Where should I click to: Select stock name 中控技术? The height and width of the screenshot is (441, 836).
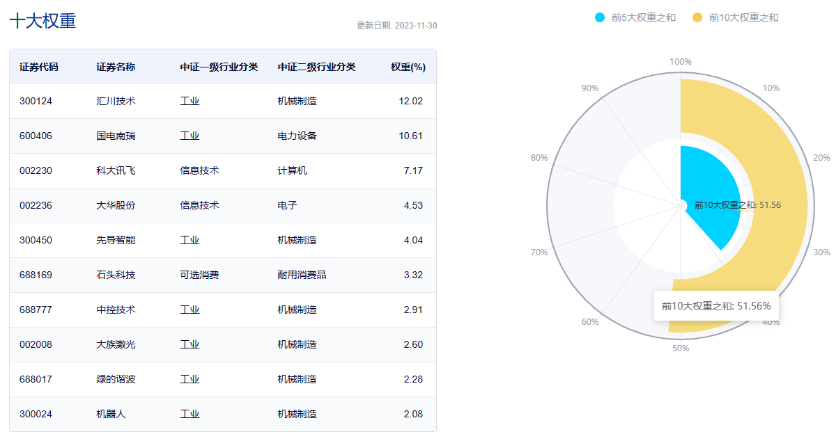point(116,310)
